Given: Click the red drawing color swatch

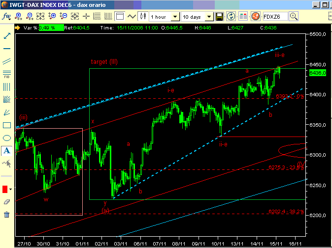Looking at the screenshot, I should tap(5, 189).
